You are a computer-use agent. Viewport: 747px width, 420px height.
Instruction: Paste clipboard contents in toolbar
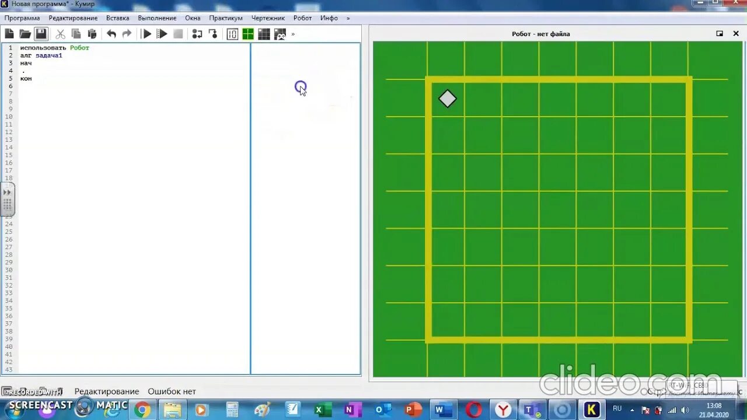pos(92,34)
